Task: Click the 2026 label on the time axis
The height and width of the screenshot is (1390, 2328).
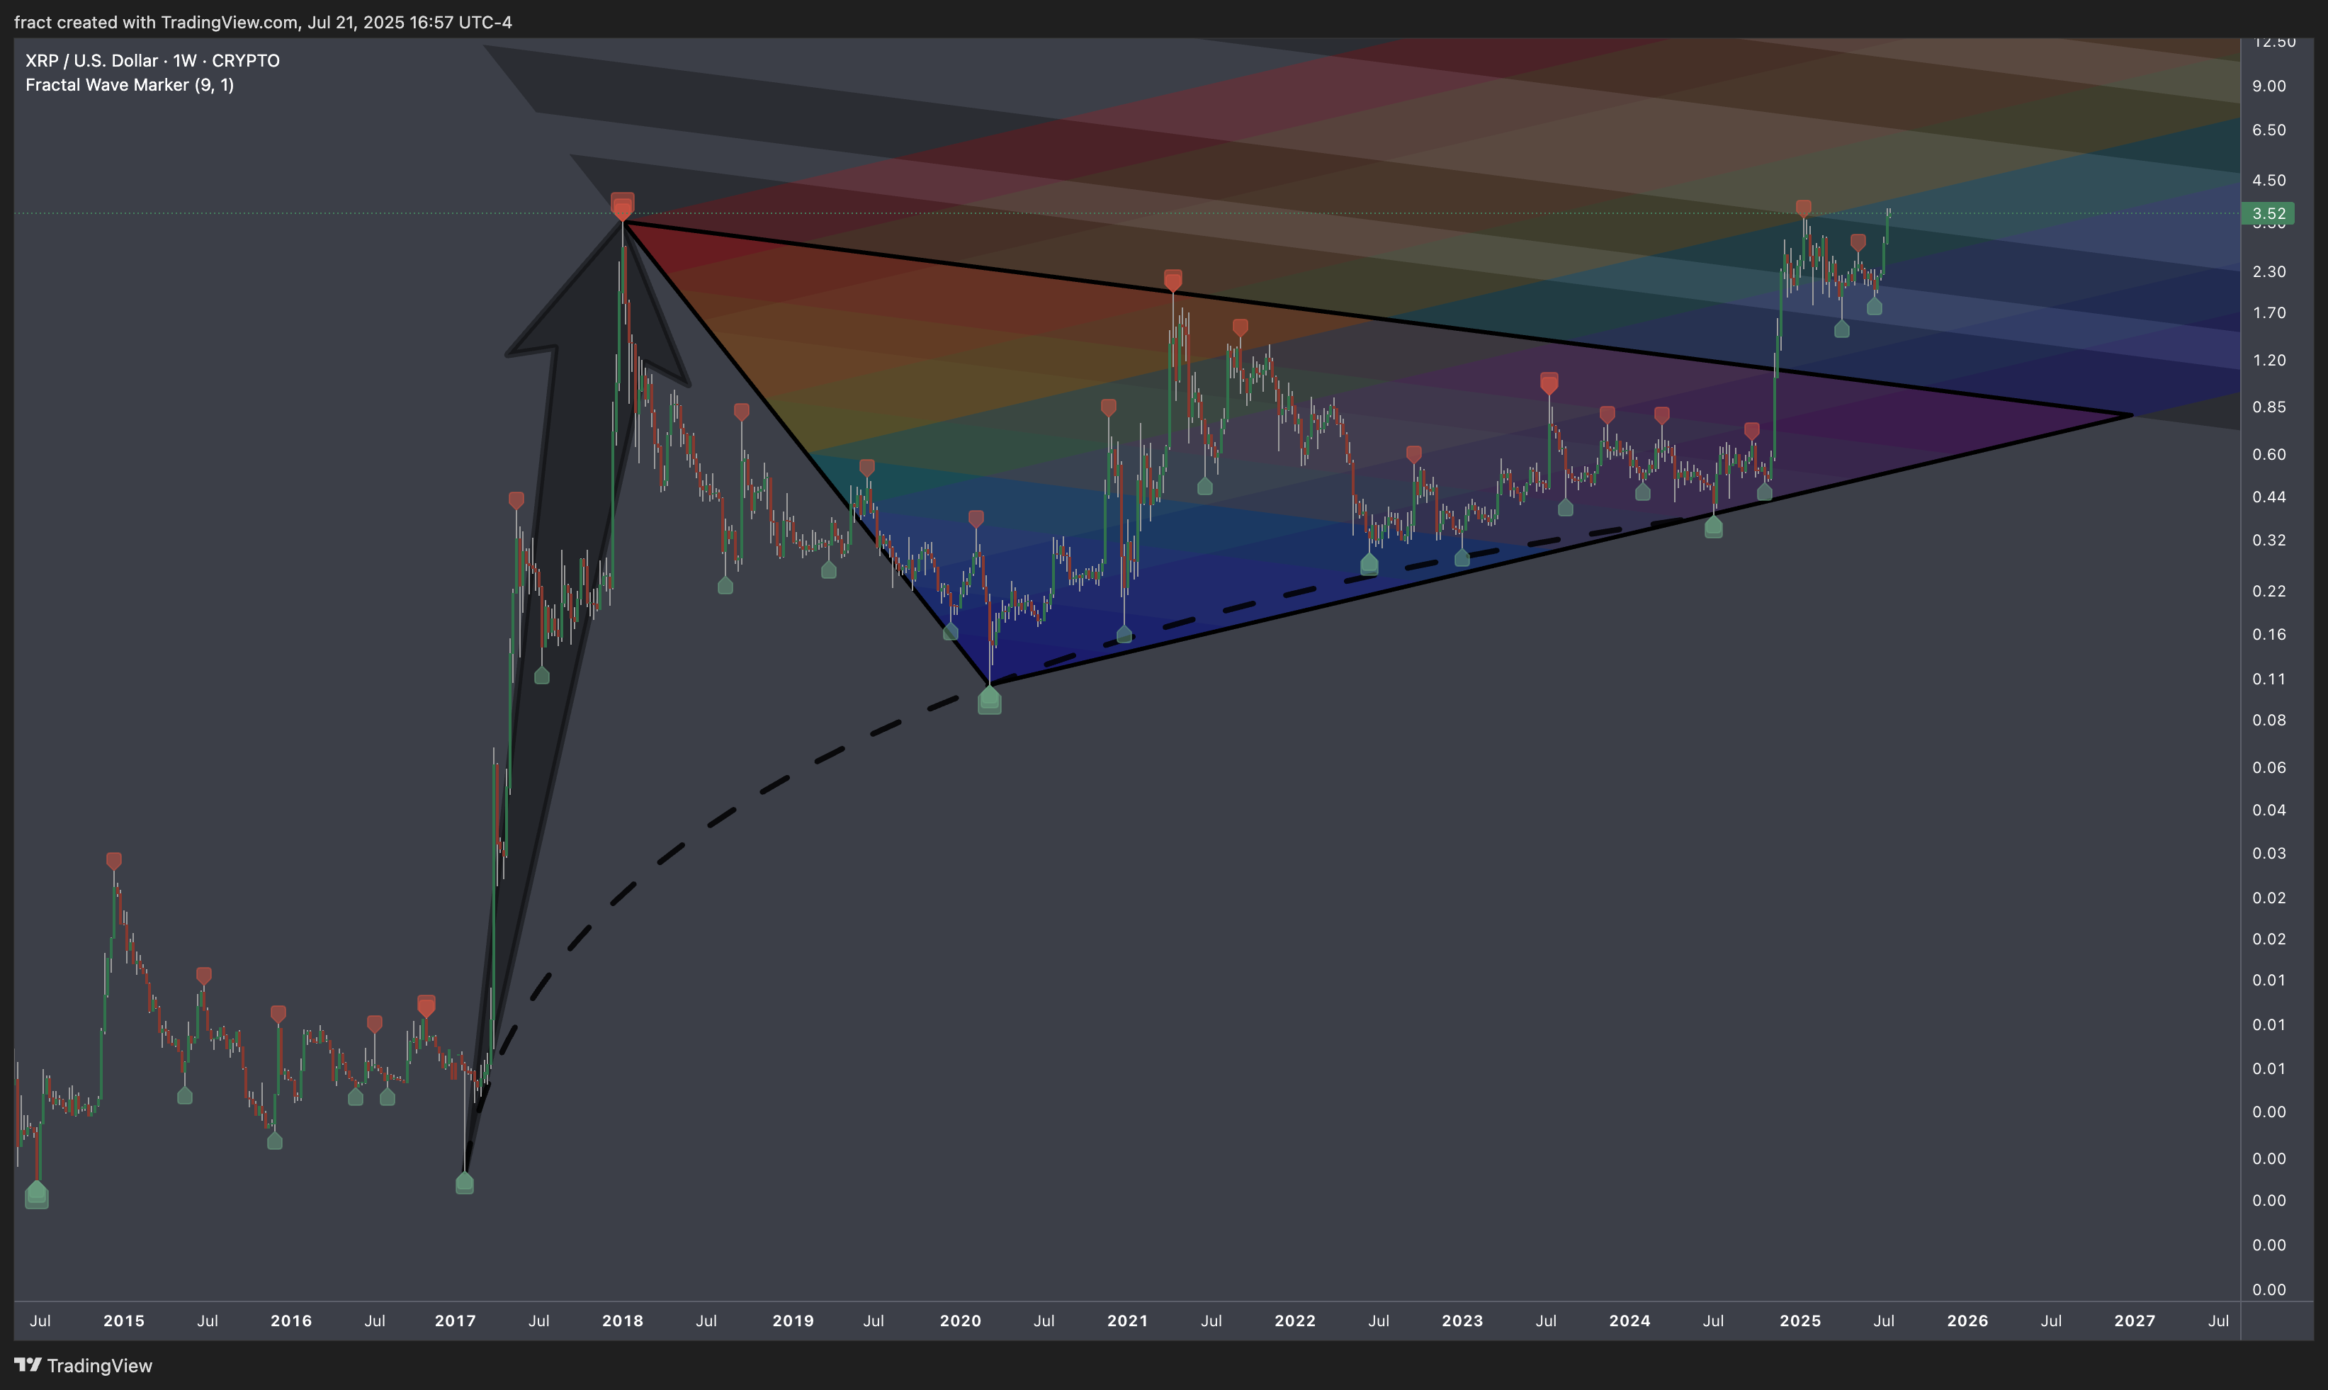Action: click(x=1967, y=1321)
